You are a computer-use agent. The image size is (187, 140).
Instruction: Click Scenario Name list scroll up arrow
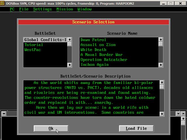[161, 40]
